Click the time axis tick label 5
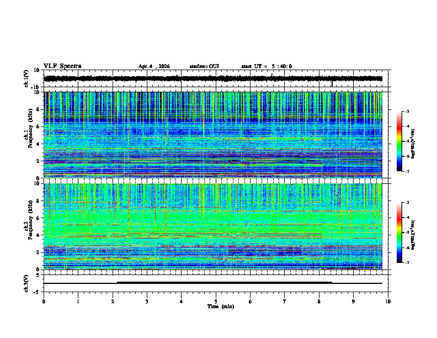 (x=216, y=302)
